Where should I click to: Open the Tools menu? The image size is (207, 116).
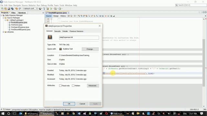62,5
